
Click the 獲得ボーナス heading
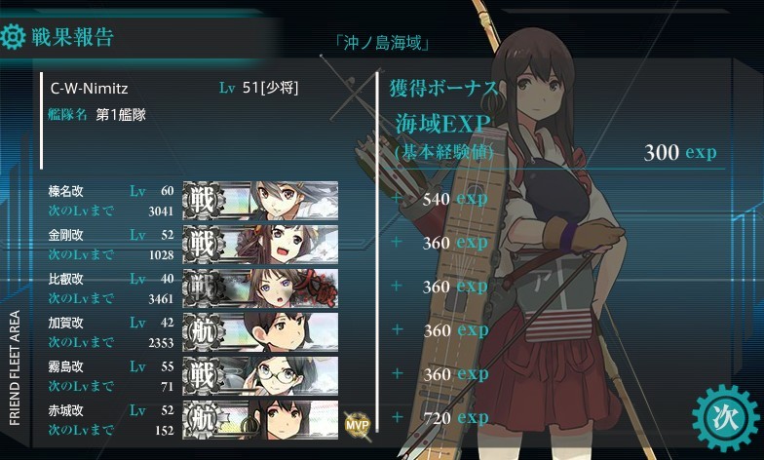tap(444, 88)
